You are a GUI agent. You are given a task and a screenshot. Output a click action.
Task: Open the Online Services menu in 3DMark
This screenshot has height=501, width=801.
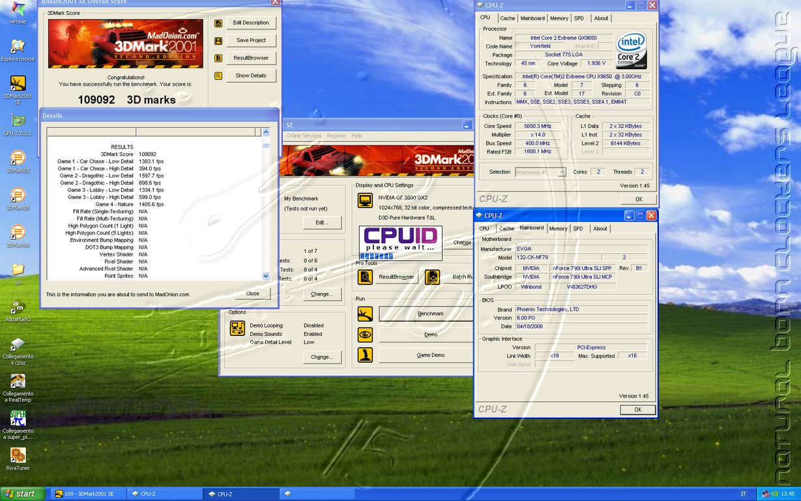304,136
